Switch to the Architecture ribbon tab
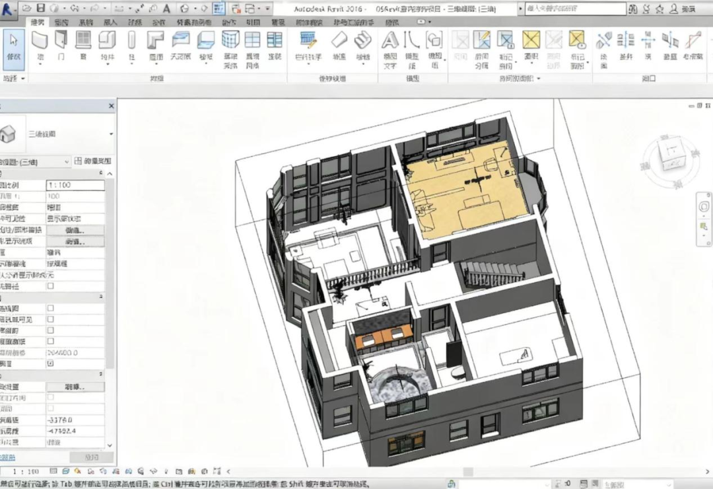Screen dimensions: 713x489 [x=38, y=22]
